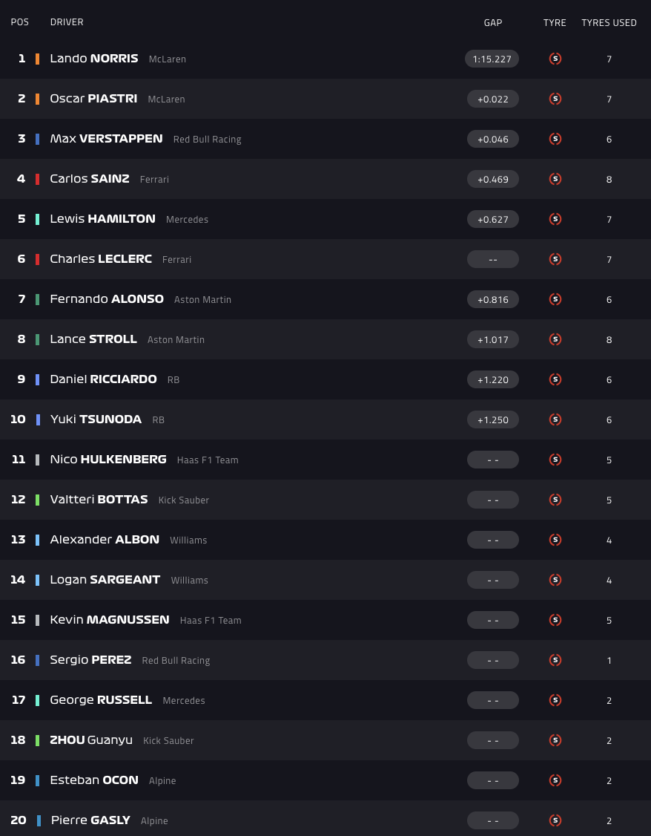
Task: Click the tyre icon in Pierre Gasly's row
Action: [555, 820]
